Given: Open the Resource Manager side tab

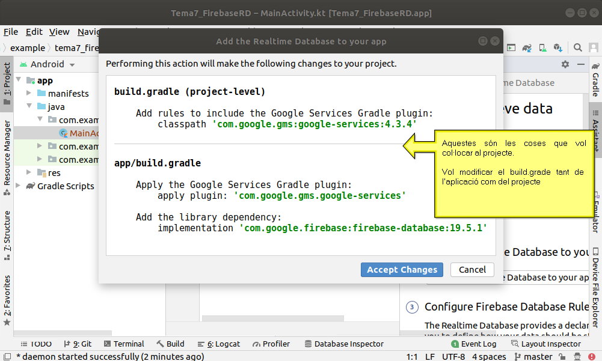Looking at the screenshot, I should (7, 157).
